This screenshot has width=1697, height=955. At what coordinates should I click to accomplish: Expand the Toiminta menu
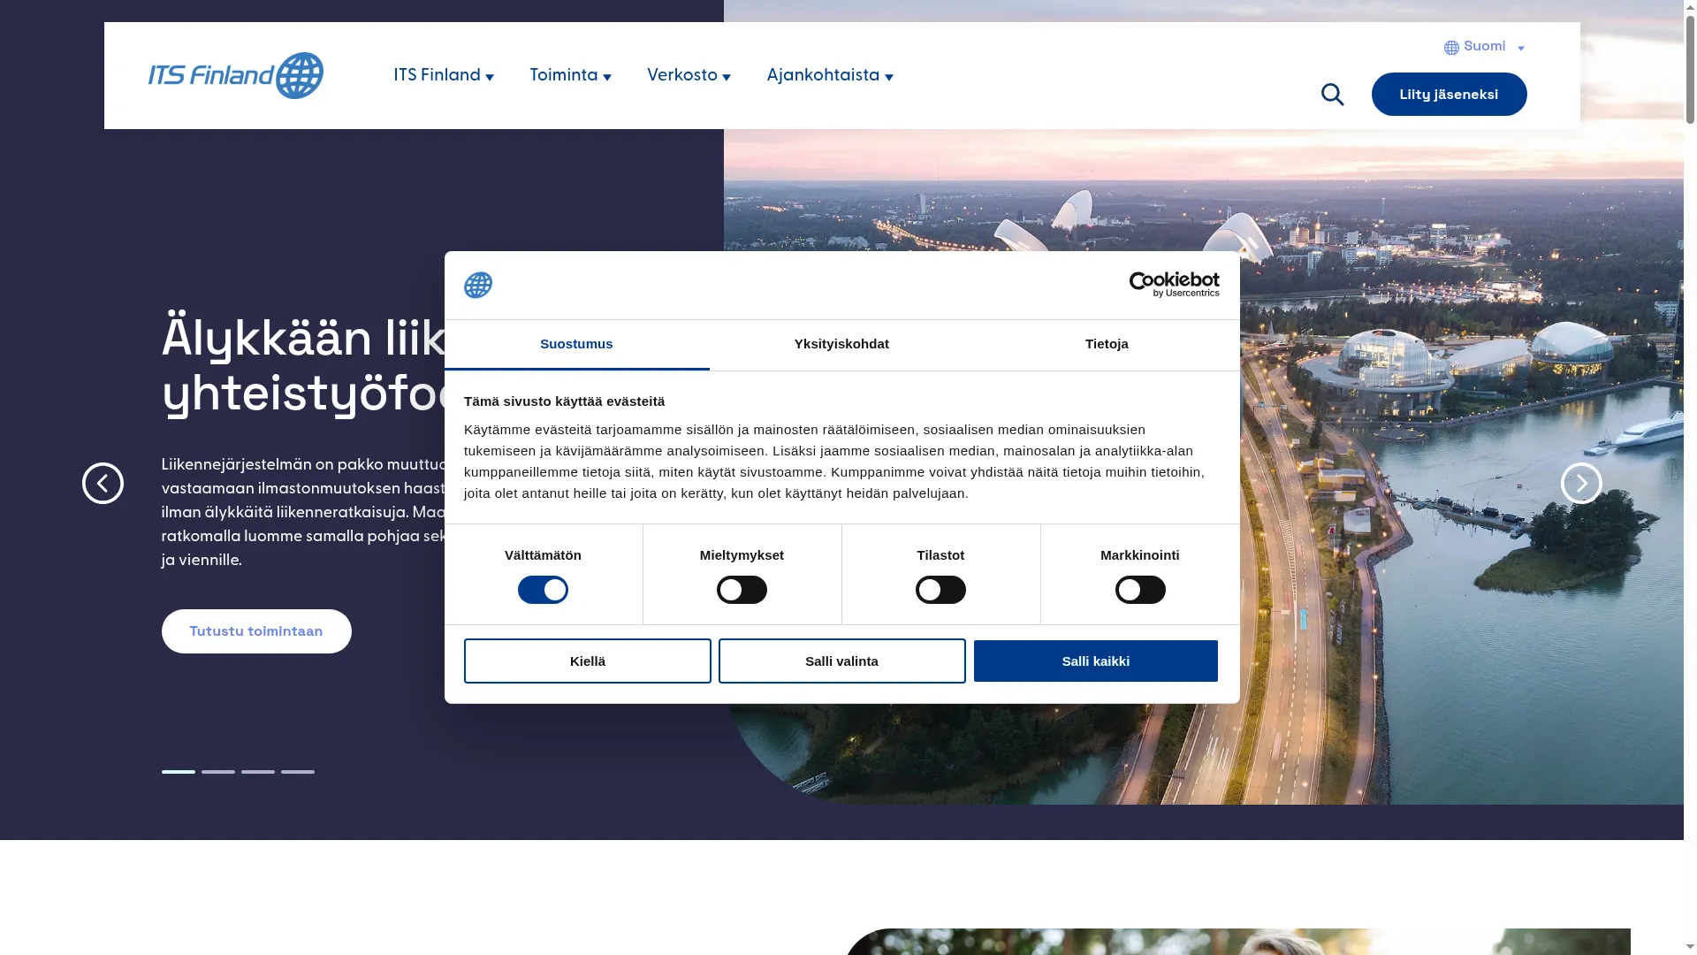tap(570, 75)
